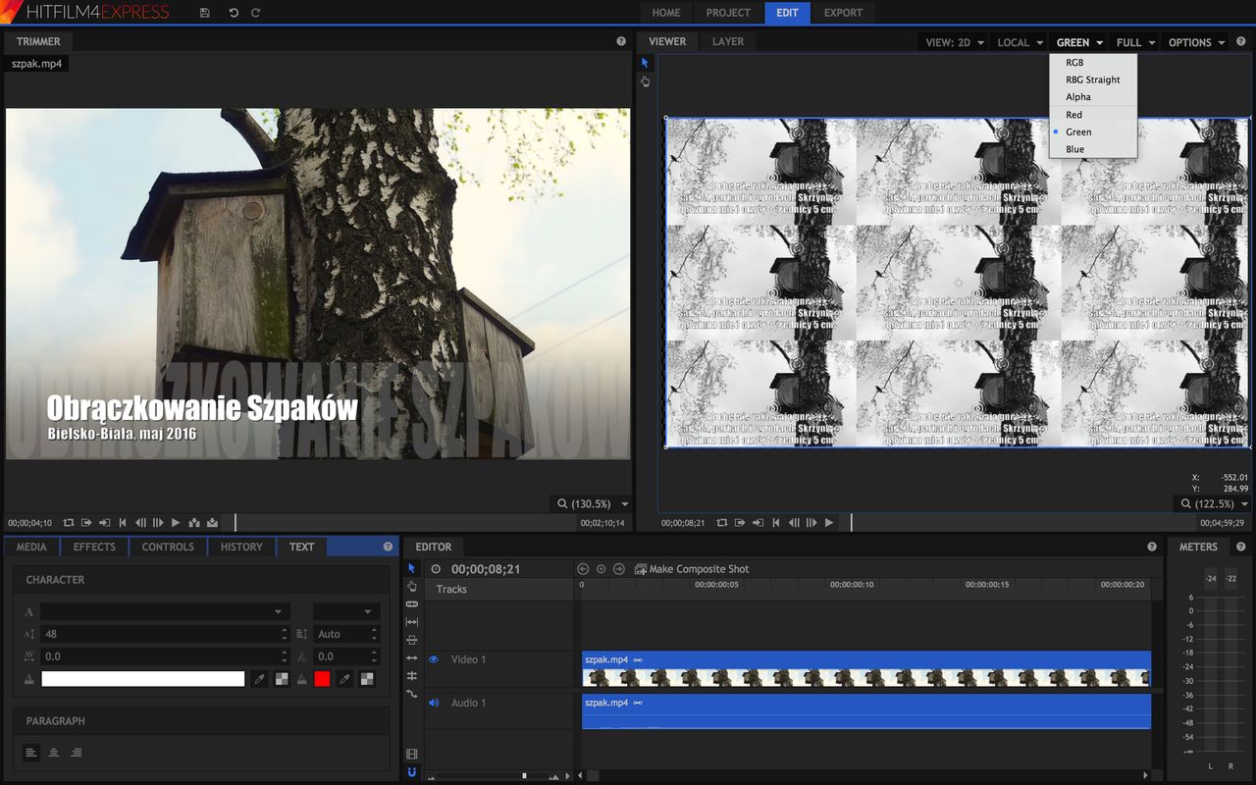Choose the Alpha channel option
The width and height of the screenshot is (1256, 785).
pos(1078,97)
